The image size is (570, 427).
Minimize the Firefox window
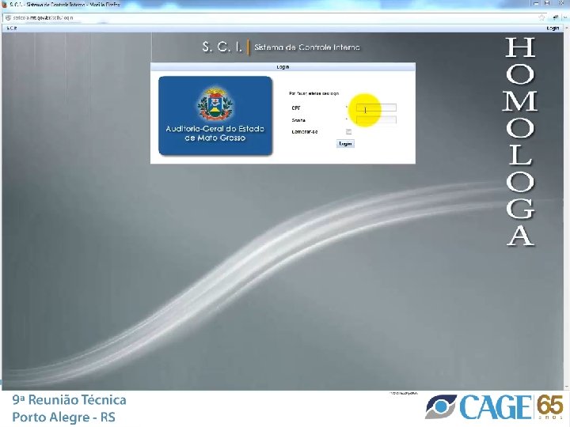(536, 3)
